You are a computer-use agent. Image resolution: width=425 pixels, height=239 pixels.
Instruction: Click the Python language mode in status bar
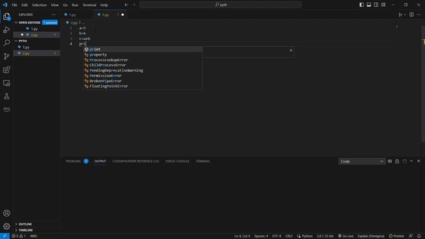point(307,236)
